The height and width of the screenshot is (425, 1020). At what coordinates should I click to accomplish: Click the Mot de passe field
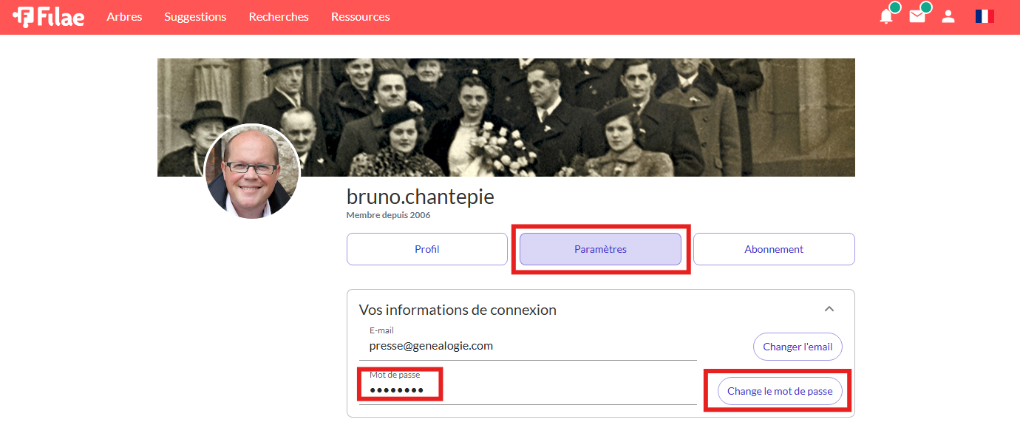point(532,390)
